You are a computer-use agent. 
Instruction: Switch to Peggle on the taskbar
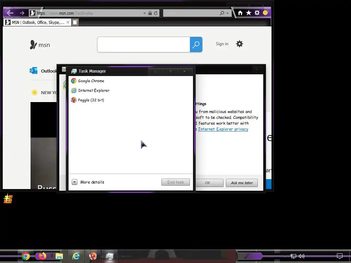93,256
